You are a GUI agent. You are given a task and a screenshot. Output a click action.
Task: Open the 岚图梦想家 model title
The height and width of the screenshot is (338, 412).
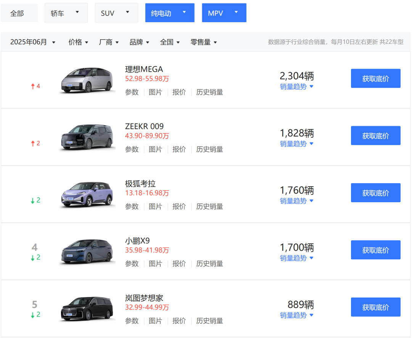pyautogui.click(x=144, y=298)
